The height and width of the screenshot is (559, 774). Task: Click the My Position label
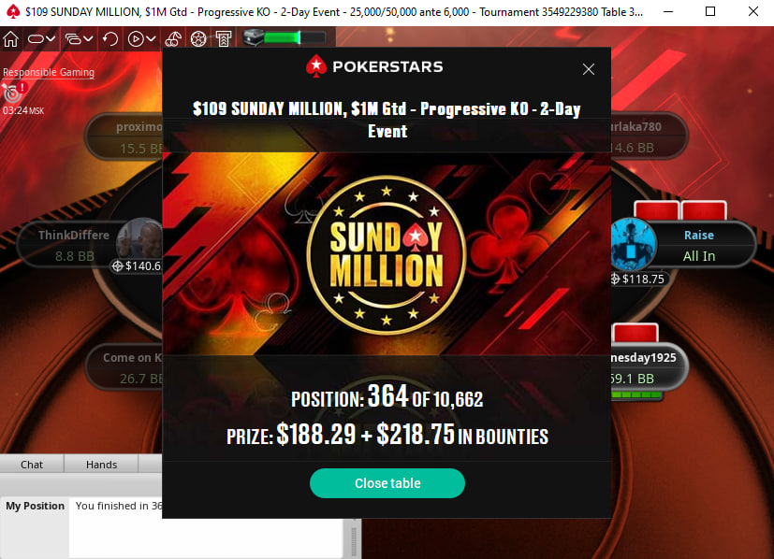[x=35, y=506]
